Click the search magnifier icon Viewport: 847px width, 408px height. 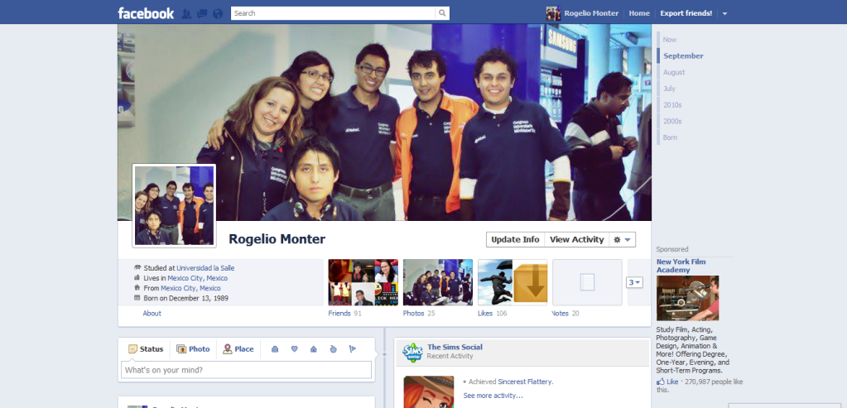click(443, 13)
